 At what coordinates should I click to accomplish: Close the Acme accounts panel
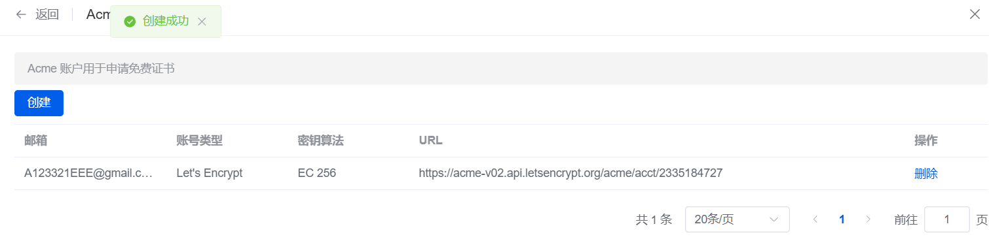click(x=975, y=14)
